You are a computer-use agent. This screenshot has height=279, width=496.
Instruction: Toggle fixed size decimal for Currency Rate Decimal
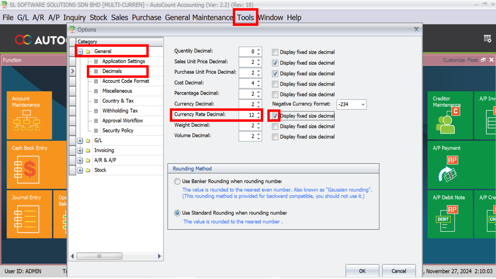click(275, 116)
